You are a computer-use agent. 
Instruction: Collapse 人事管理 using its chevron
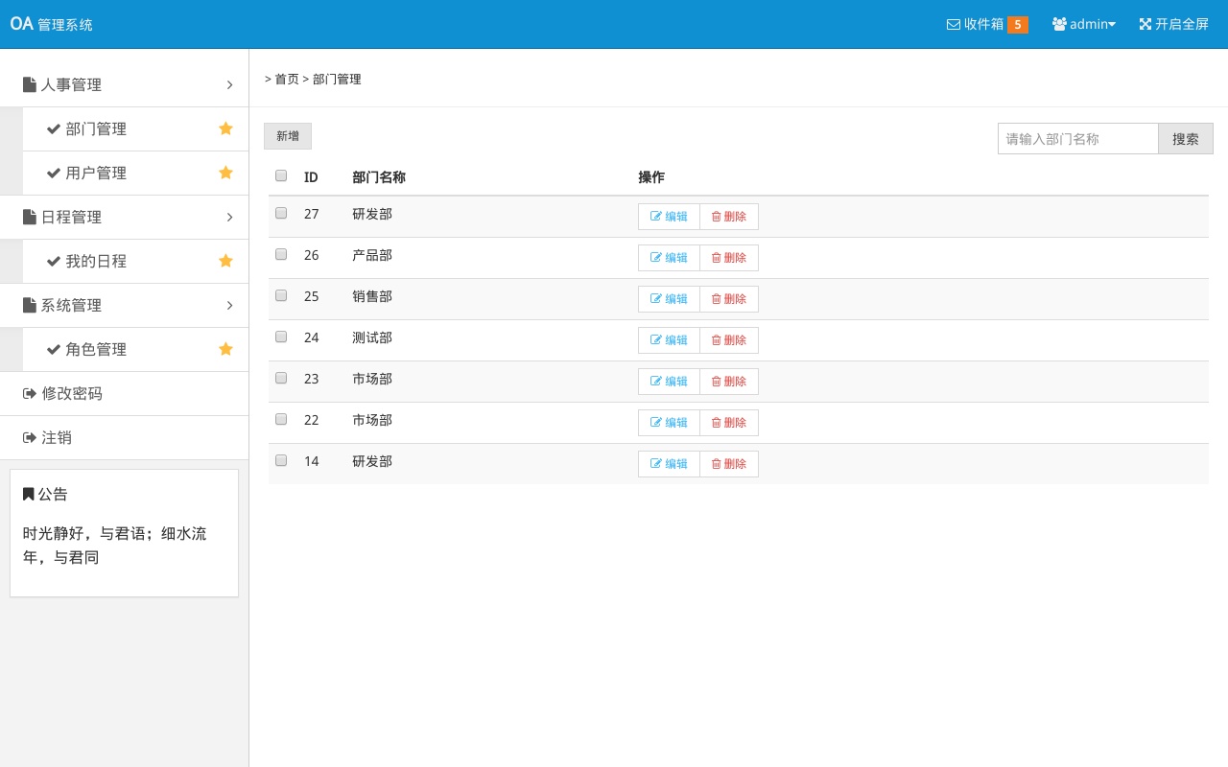pos(229,85)
